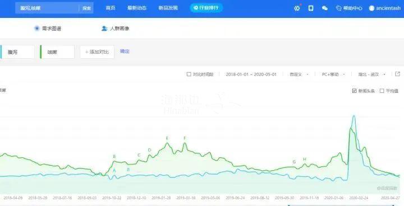Click the 腹泻,咳嗽 search input field
Screen dimensions: 404x206
47,8
